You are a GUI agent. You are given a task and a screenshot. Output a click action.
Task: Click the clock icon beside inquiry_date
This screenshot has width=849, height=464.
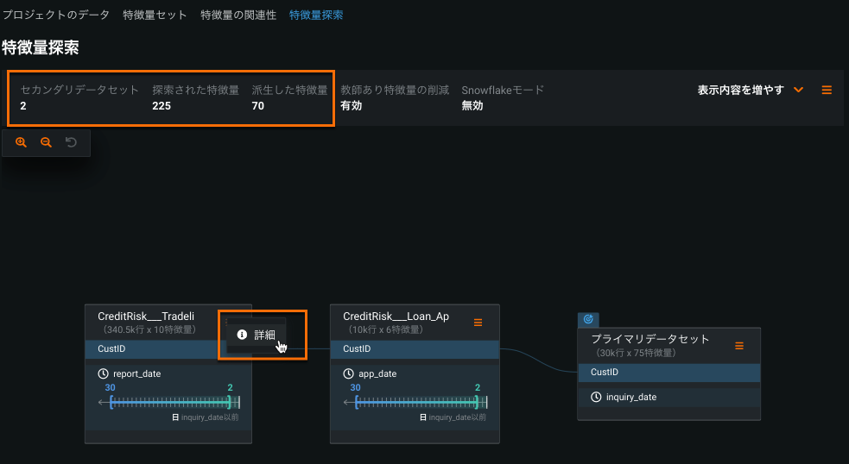(x=596, y=397)
